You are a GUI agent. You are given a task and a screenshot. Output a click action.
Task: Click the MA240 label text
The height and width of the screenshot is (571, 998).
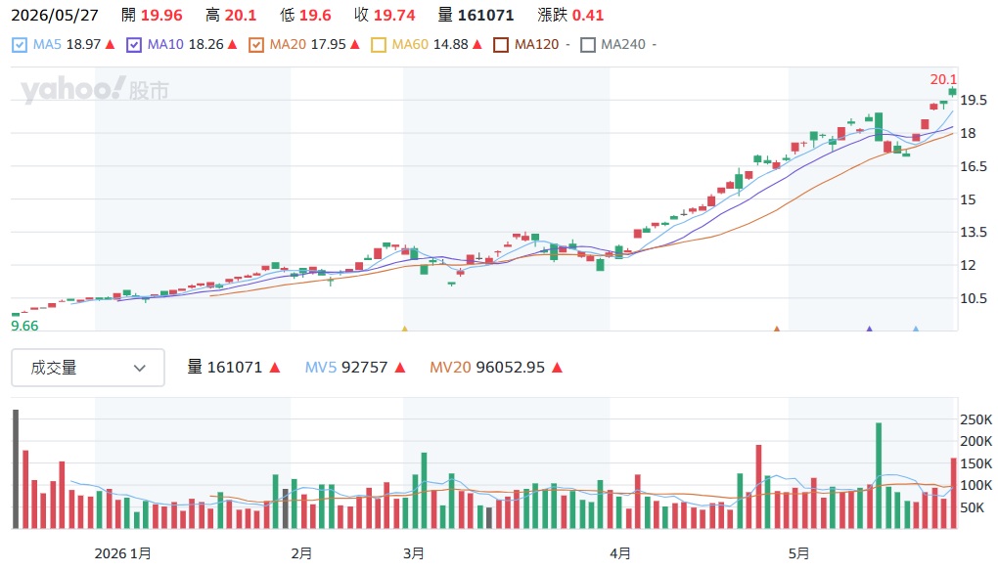(623, 45)
